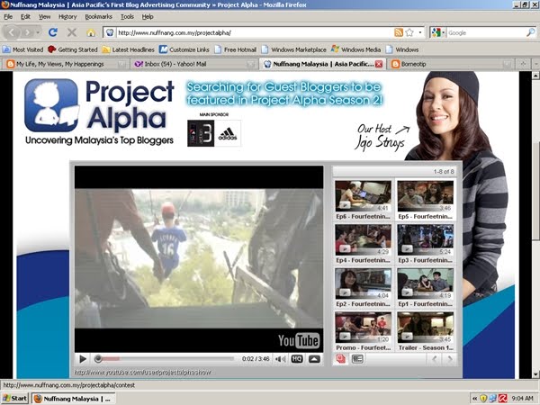Close the Nuffnang Malaysia tab
The width and height of the screenshot is (540, 405).
pos(379,64)
